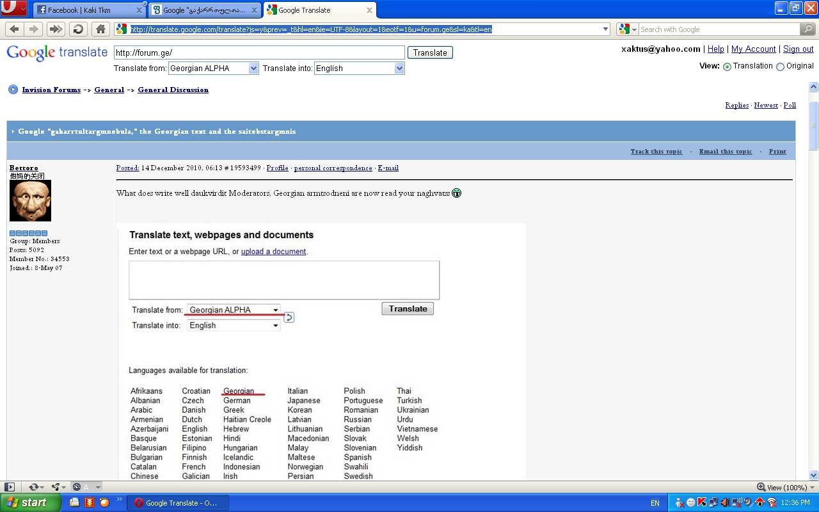The width and height of the screenshot is (819, 512).
Task: Open the Profile link in post header
Action: [x=277, y=168]
